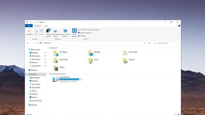Open the Customize Quick Access Toolbar dropdown
Screen dimensions: 205x115
click(37, 22)
